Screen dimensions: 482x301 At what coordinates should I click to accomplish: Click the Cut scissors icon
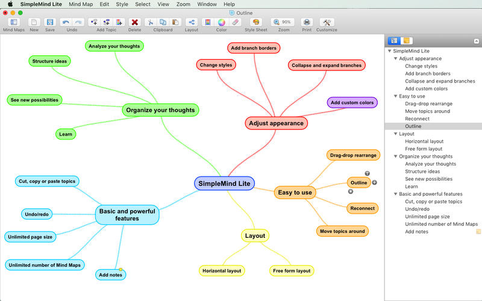pyautogui.click(x=151, y=22)
